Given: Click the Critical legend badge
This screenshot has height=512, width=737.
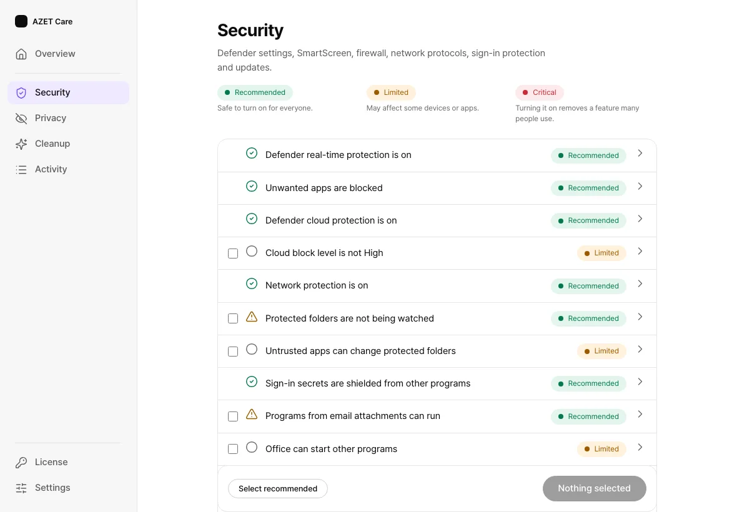Looking at the screenshot, I should point(539,92).
